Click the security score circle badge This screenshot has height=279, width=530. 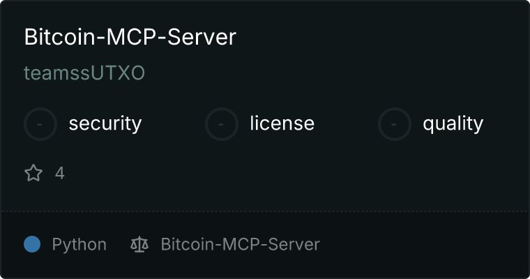(40, 124)
